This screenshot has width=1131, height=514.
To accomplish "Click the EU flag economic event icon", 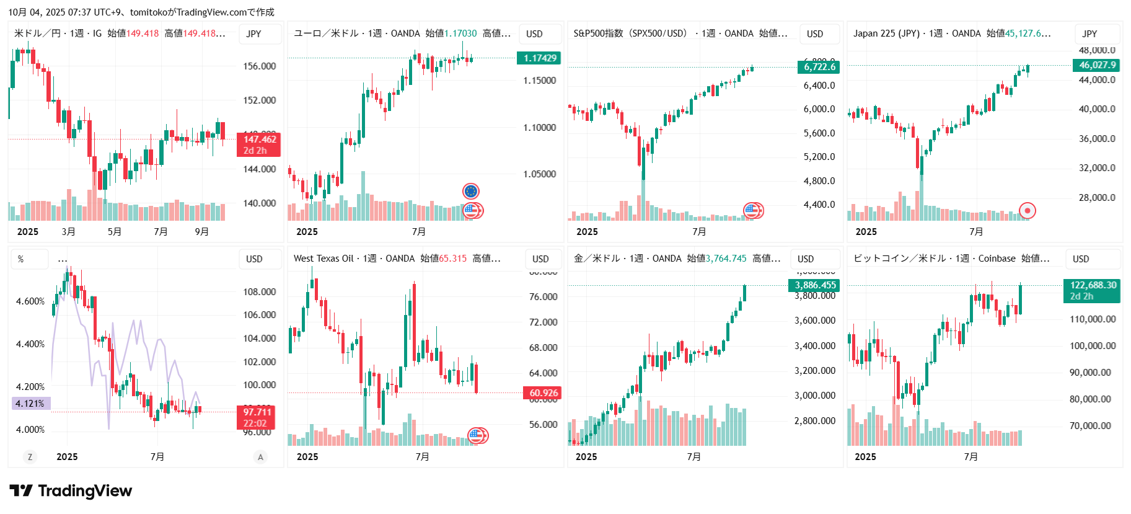I will tap(471, 191).
